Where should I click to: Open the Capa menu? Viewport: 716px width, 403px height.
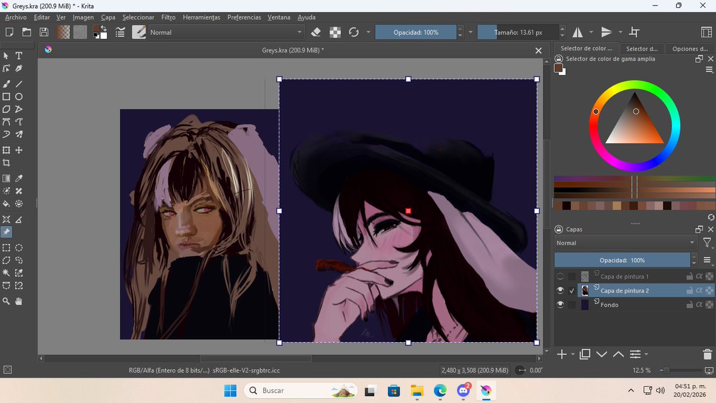(108, 17)
